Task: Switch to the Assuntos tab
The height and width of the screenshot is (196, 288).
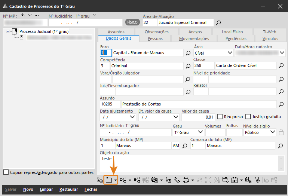Action: click(x=116, y=32)
